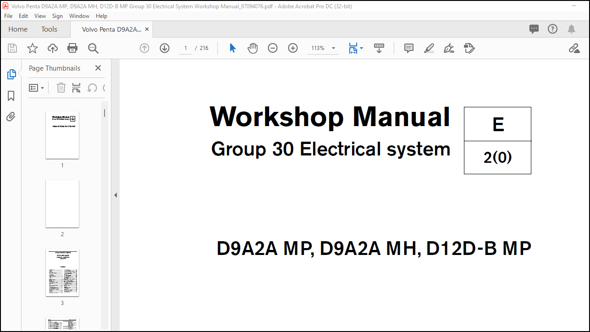Delete the selected page with the trash icon

61,88
